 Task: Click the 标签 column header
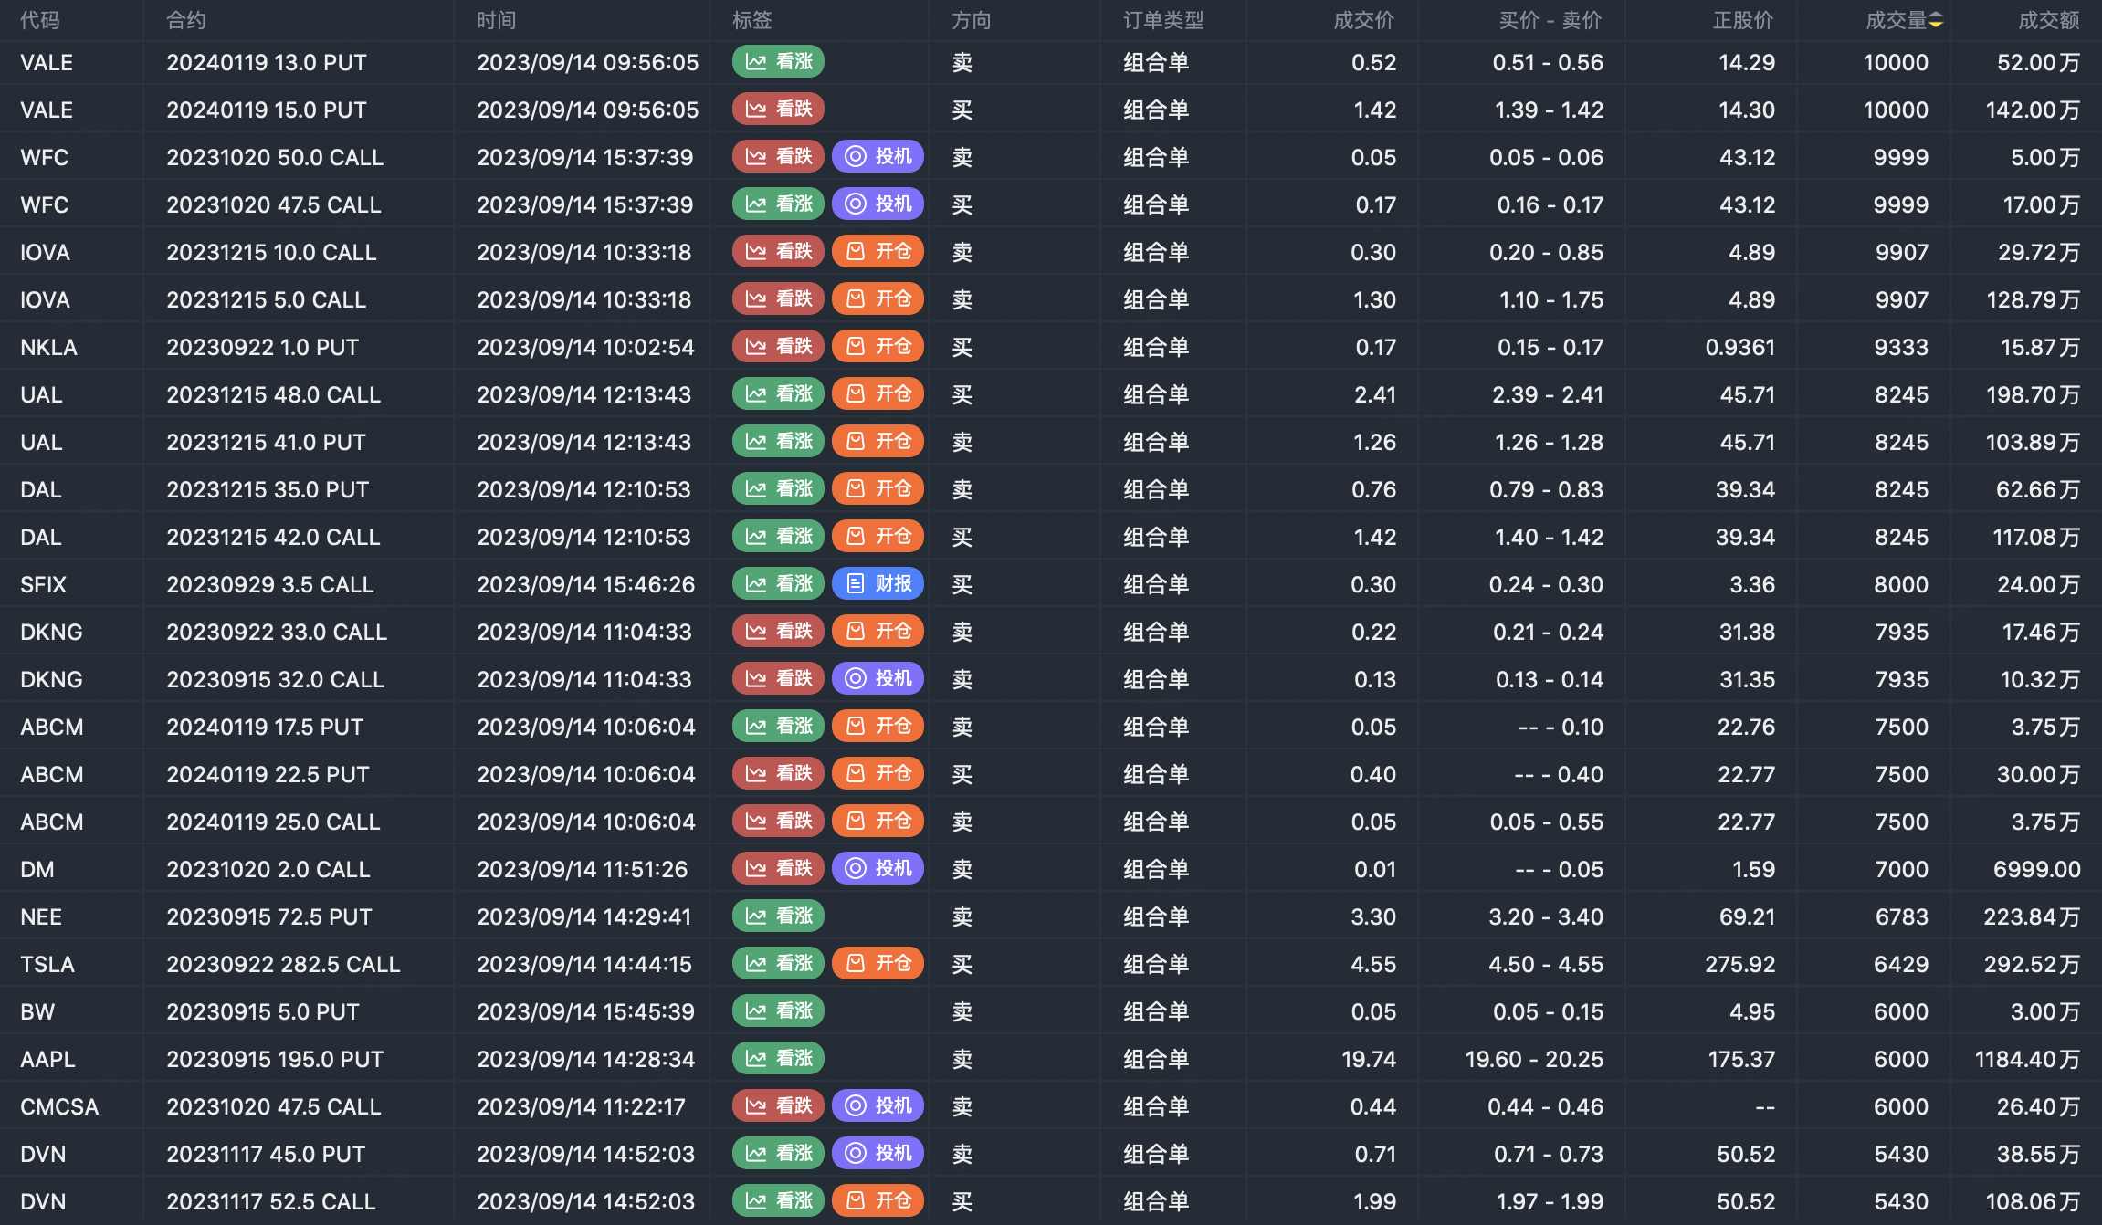point(751,20)
